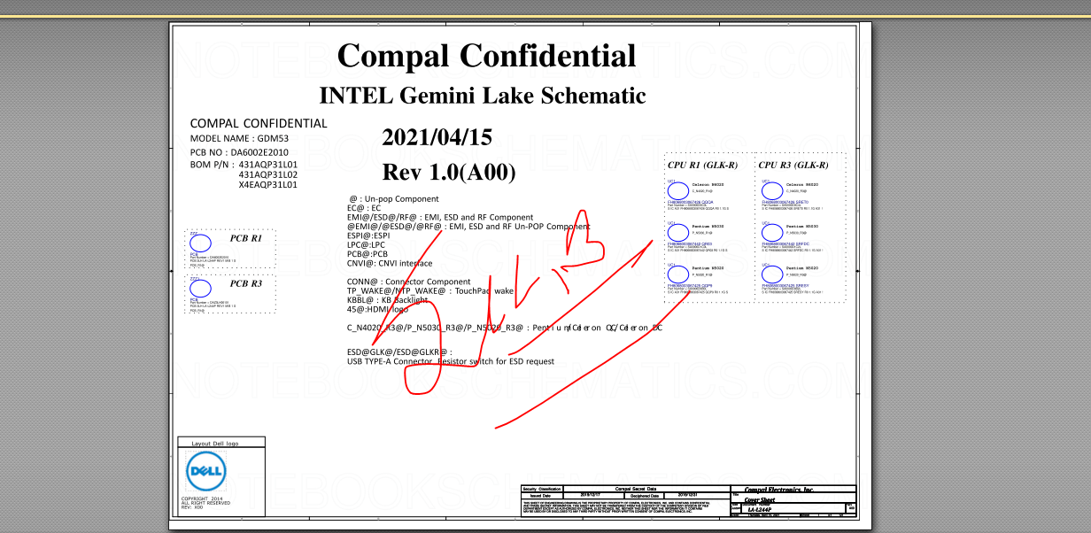Click the 'C_N4020_R3@/P_N5030_R3@' CPU option line
Screen dimensions: 1091x533
pos(505,328)
